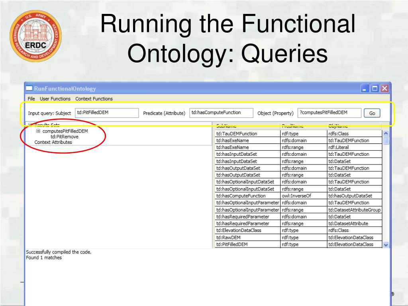Click the owl:InverseOf predicate cell
The image size is (408, 306).
pyautogui.click(x=304, y=196)
